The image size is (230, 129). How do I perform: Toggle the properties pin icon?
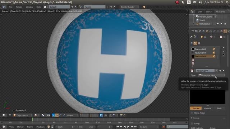(192, 37)
